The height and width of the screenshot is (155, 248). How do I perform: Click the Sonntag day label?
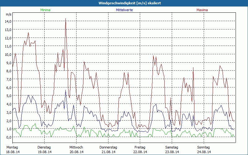[x=203, y=148]
